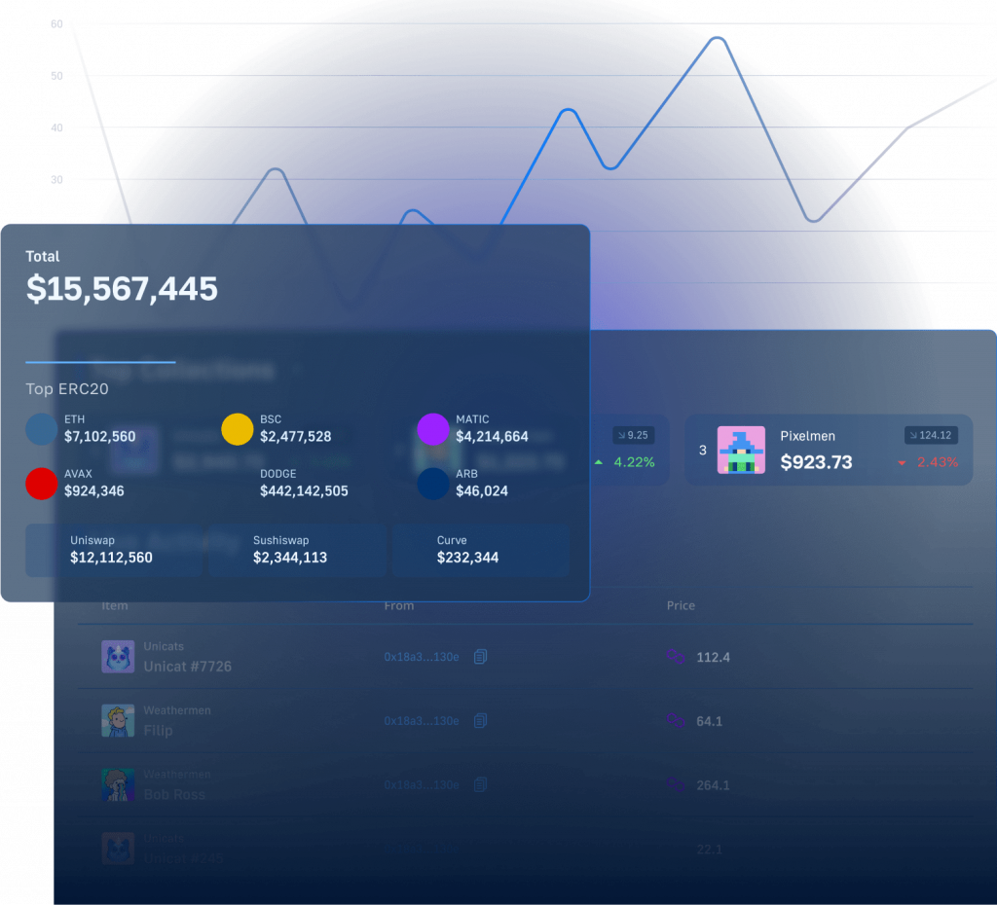997x905 pixels.
Task: Select the Sushiswap $2,344,113 card
Action: click(x=297, y=550)
